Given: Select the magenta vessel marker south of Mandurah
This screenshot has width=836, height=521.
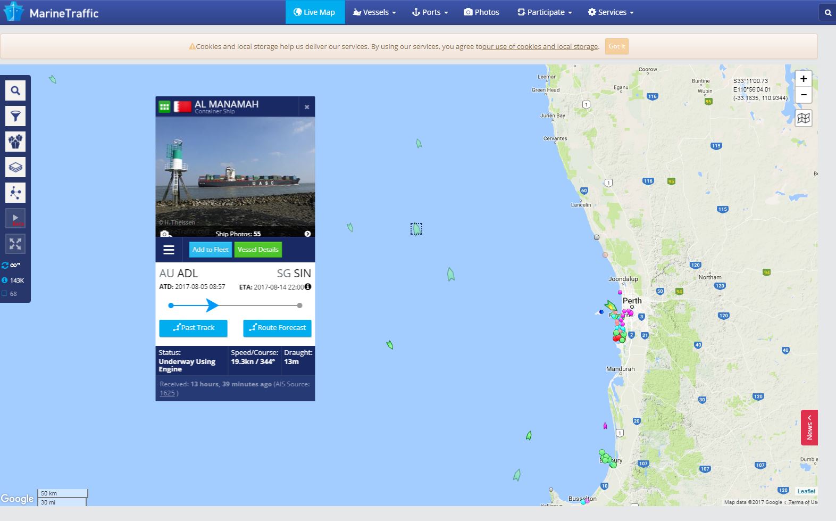Looking at the screenshot, I should [605, 426].
